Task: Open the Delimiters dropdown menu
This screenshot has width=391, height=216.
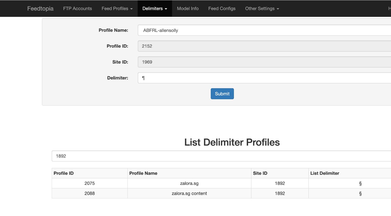Action: point(155,9)
